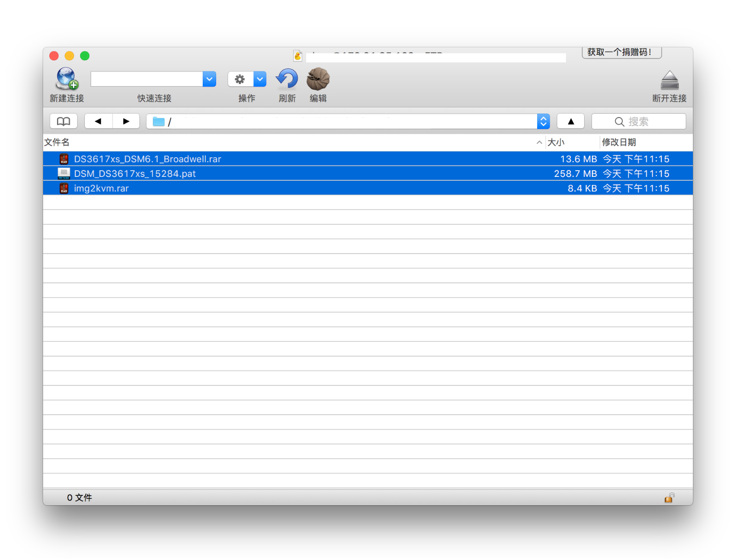This screenshot has width=736, height=558.
Task: Select img2kvm.rar file
Action: click(368, 188)
